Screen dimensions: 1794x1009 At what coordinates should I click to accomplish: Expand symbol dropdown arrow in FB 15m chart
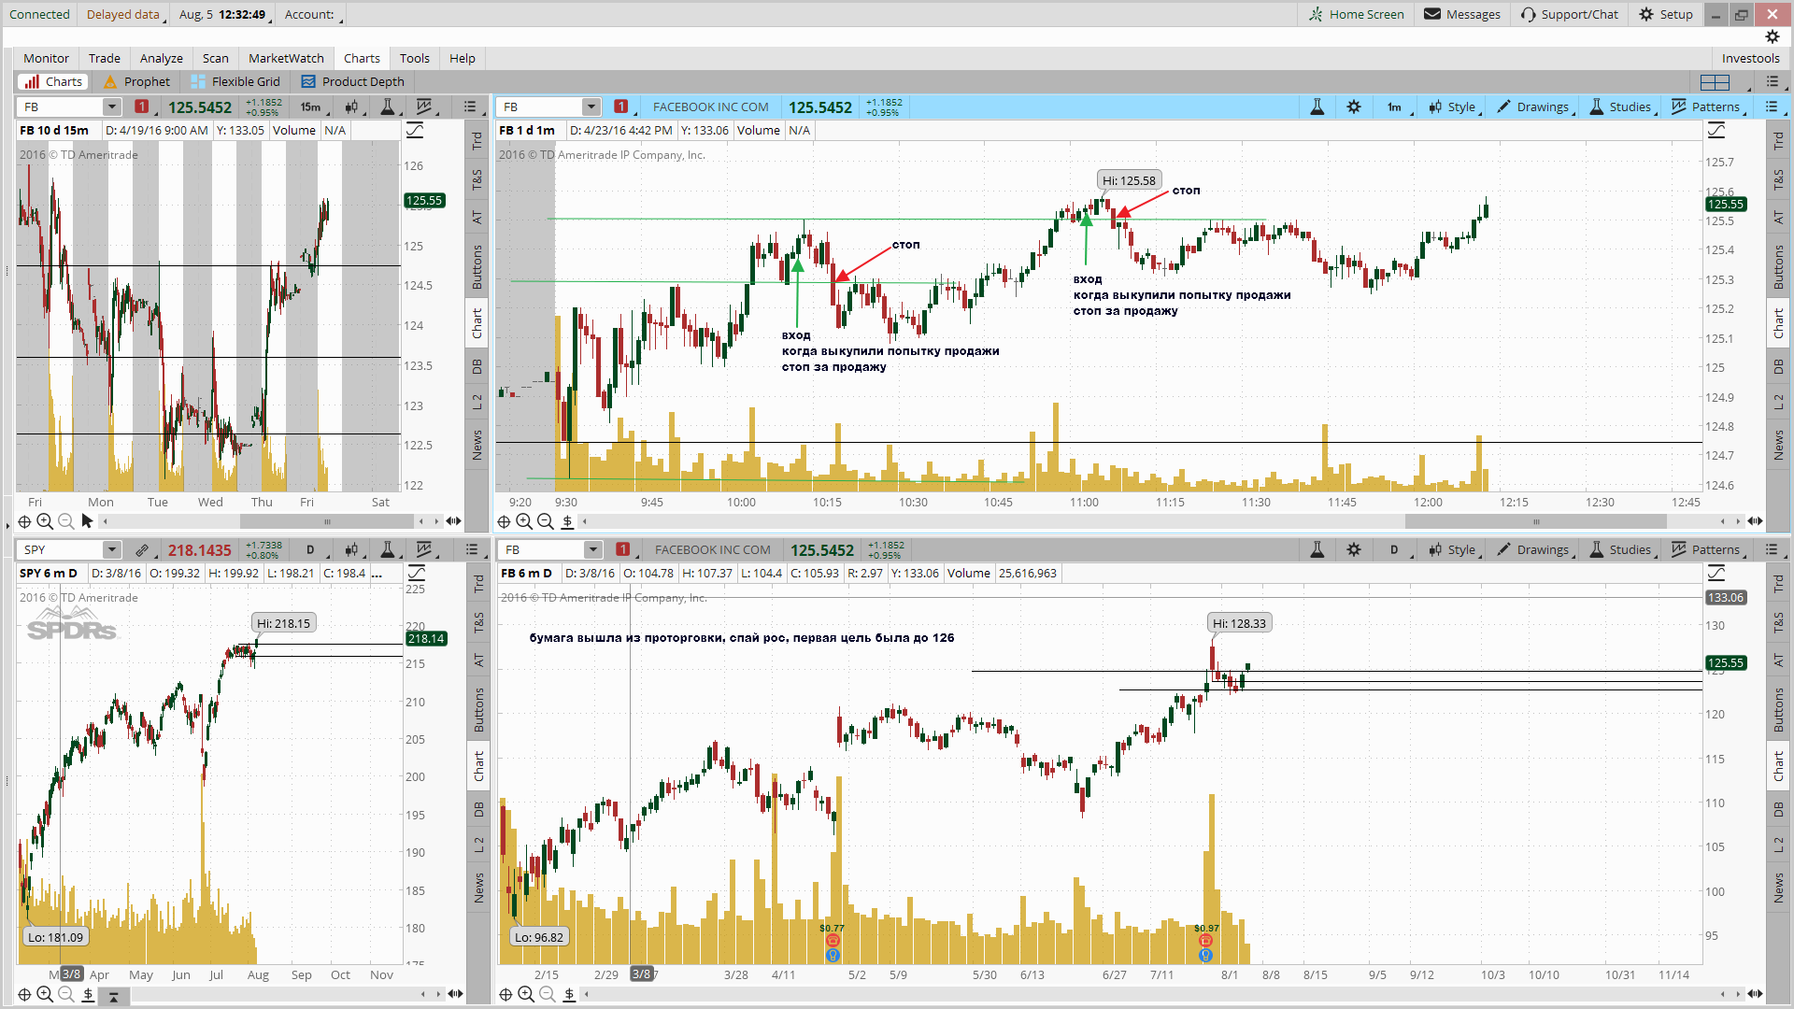(x=111, y=107)
